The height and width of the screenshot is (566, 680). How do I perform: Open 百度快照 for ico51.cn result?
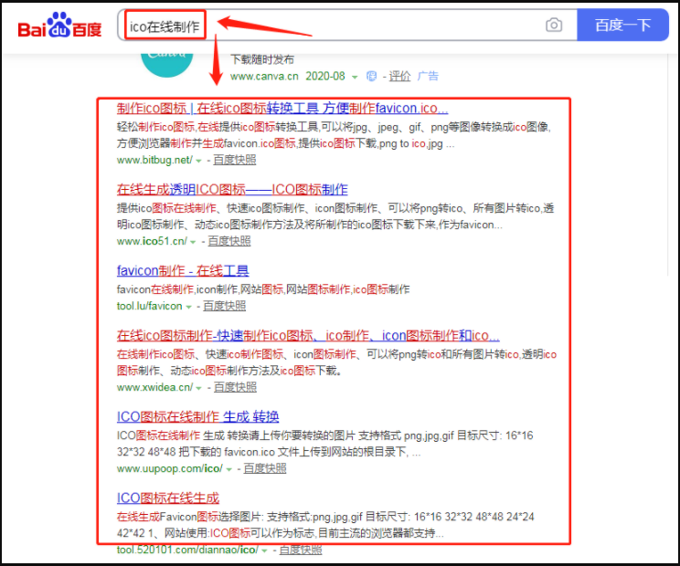point(229,241)
